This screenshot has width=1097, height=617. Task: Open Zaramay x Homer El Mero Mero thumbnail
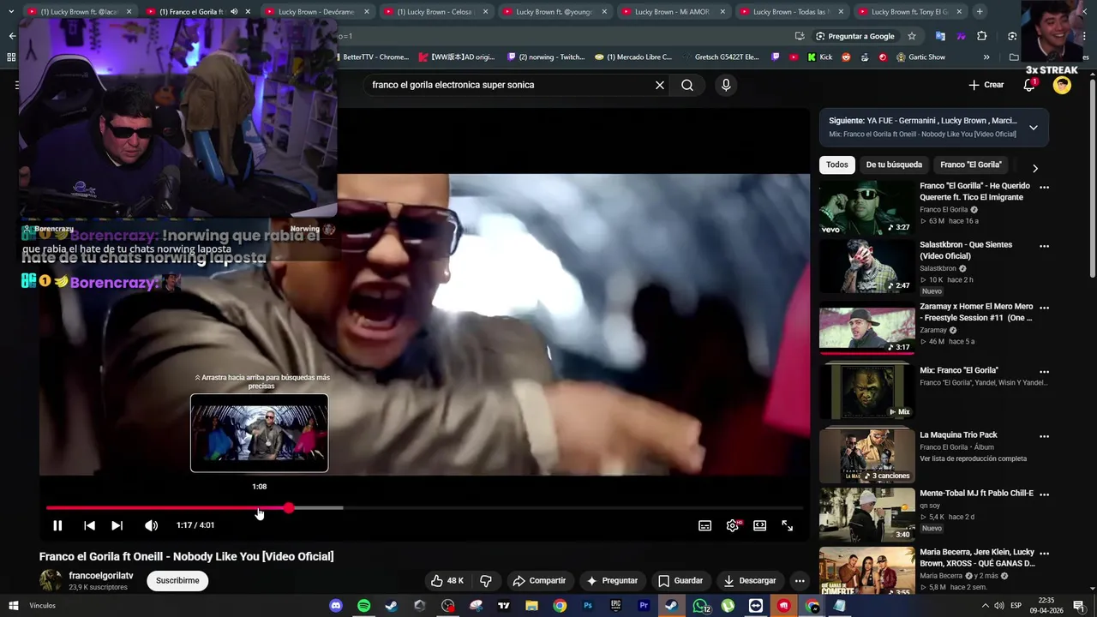866,330
